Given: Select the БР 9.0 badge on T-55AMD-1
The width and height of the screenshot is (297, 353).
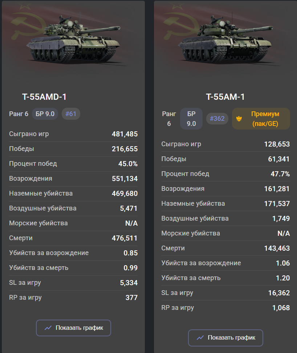Looking at the screenshot, I should point(45,114).
